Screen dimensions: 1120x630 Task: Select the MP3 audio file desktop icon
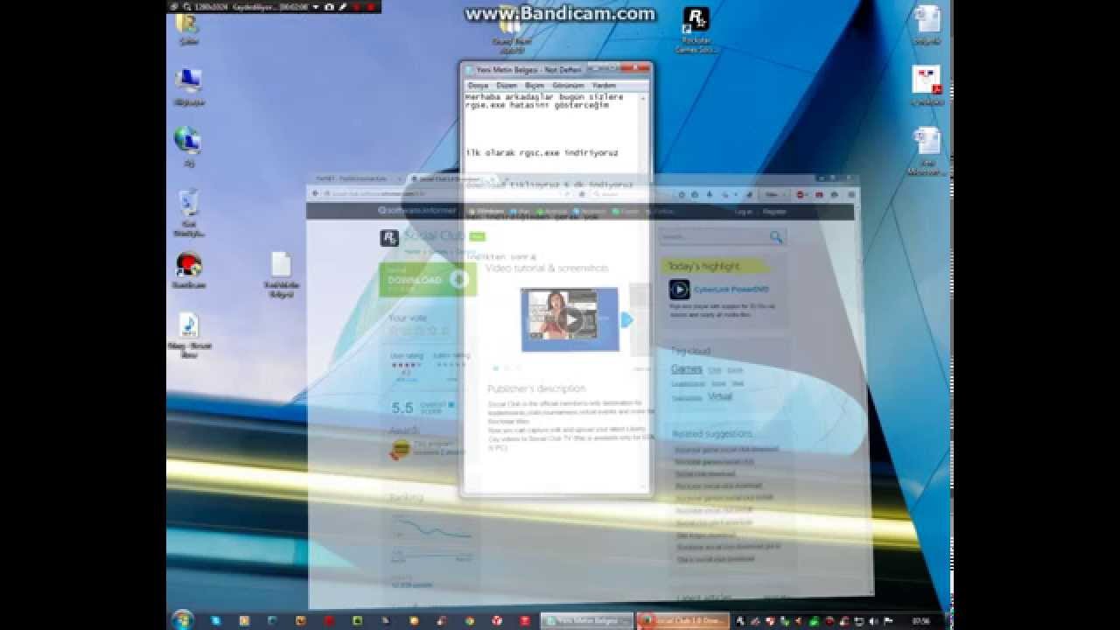tap(189, 336)
